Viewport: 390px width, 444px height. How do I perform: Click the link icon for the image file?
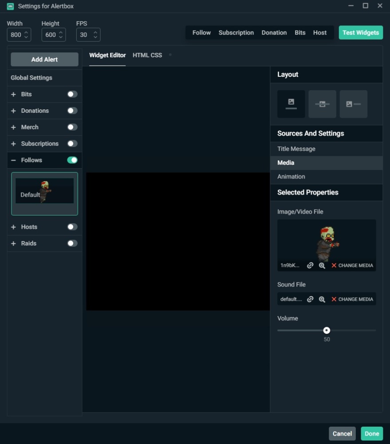pyautogui.click(x=310, y=266)
